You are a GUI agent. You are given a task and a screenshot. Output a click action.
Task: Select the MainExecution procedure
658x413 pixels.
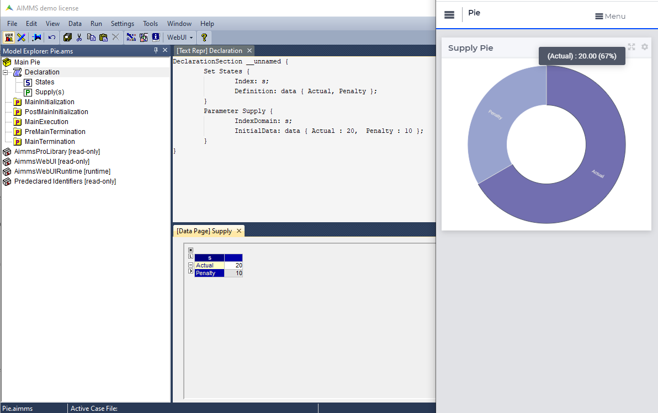click(x=46, y=122)
